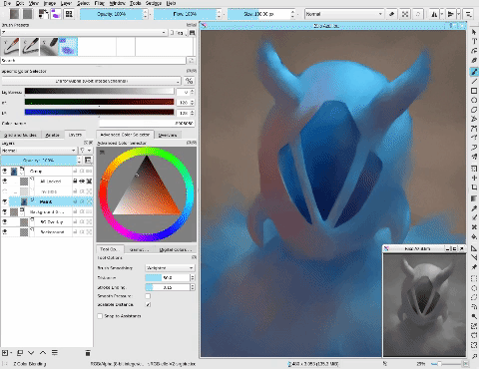This screenshot has width=479, height=369.
Task: Enable Snap to Assistants checkbox
Action: [100, 316]
